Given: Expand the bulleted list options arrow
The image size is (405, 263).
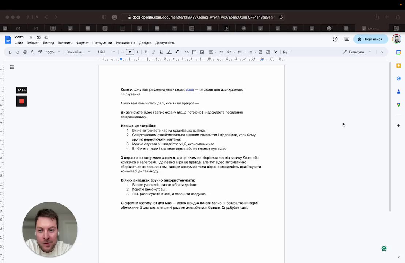Looking at the screenshot, I should [245, 52].
